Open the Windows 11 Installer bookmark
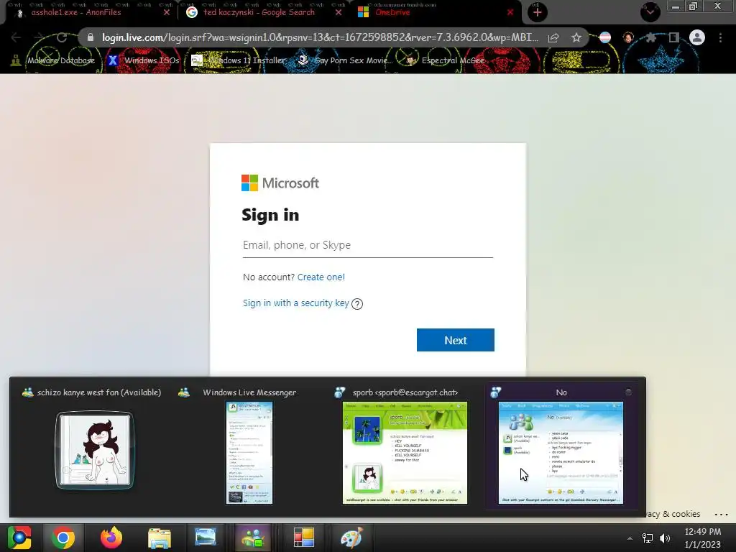 click(x=239, y=60)
